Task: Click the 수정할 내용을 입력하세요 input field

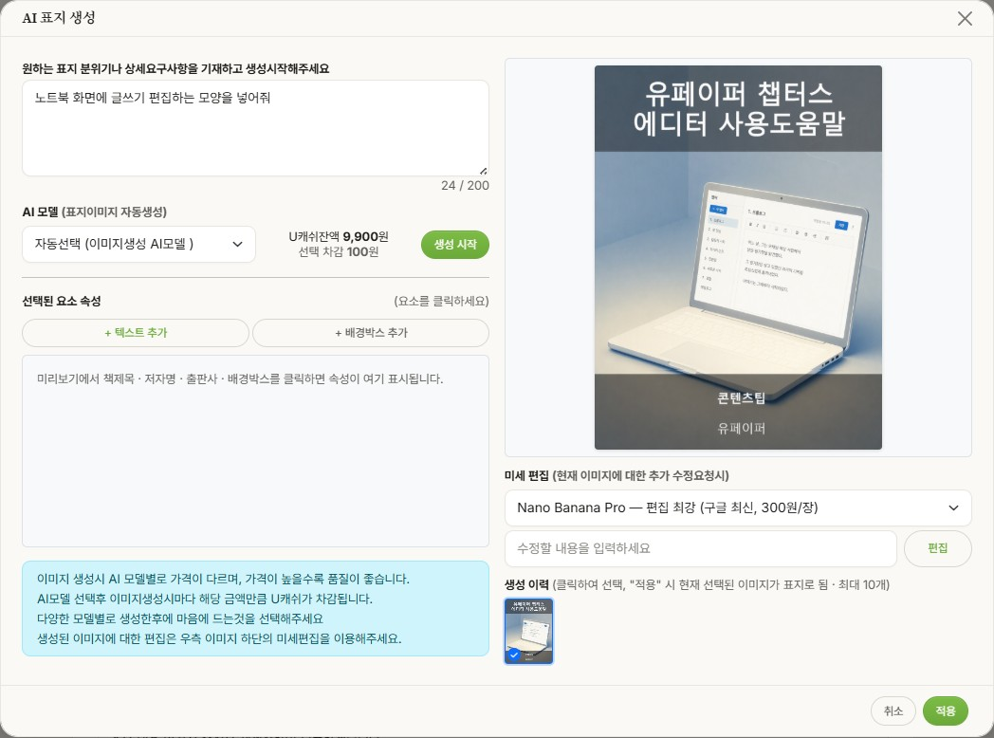Action: click(x=701, y=548)
